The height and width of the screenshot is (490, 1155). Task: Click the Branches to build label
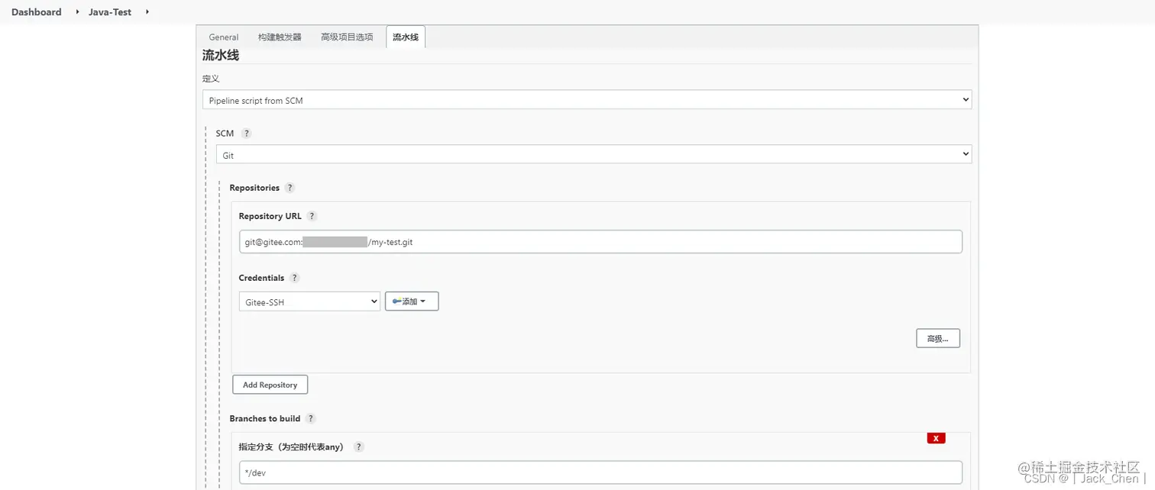[265, 418]
